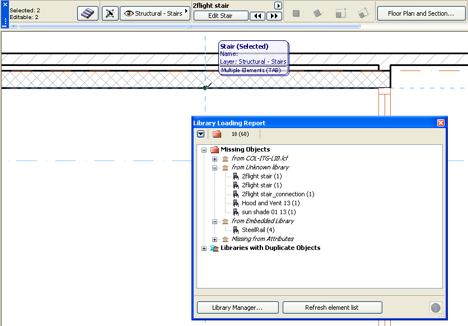The width and height of the screenshot is (468, 326).
Task: Expand the from COL-ITG-LIB.lcf node
Action: [214, 159]
